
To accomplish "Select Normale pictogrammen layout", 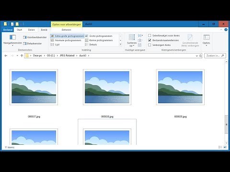I will [x=66, y=40].
